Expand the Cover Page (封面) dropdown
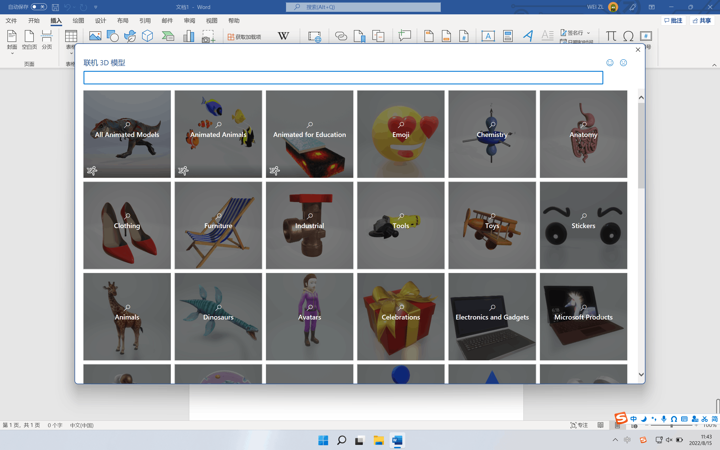Screen dimensions: 720x450 (x=12, y=53)
